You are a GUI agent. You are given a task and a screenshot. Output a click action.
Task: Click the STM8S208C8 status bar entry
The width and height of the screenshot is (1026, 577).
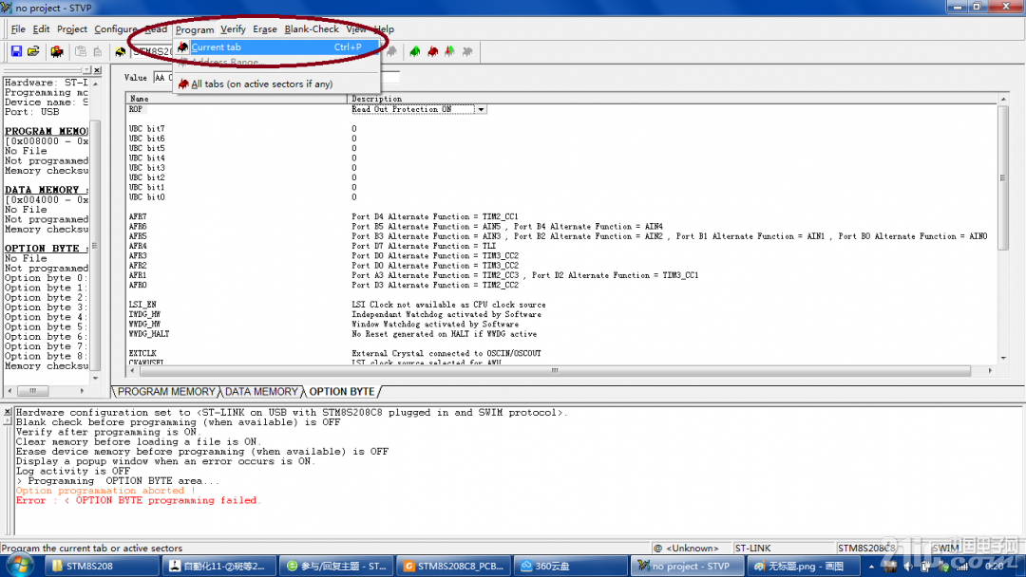point(865,549)
